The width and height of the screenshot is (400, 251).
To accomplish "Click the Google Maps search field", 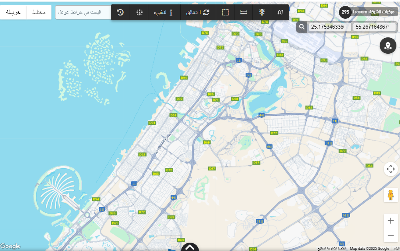I will pos(83,12).
